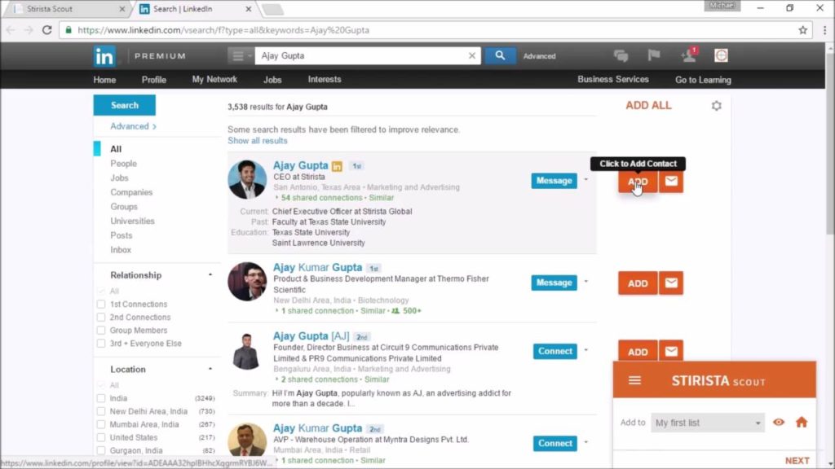Click the ADD ALL button
The height and width of the screenshot is (469, 835).
(648, 105)
